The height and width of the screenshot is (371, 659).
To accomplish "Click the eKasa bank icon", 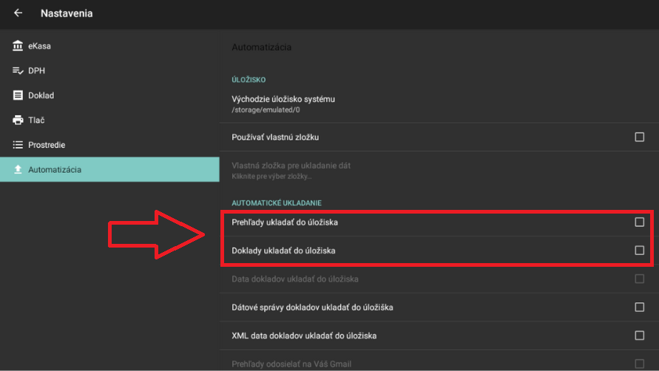I will [18, 47].
